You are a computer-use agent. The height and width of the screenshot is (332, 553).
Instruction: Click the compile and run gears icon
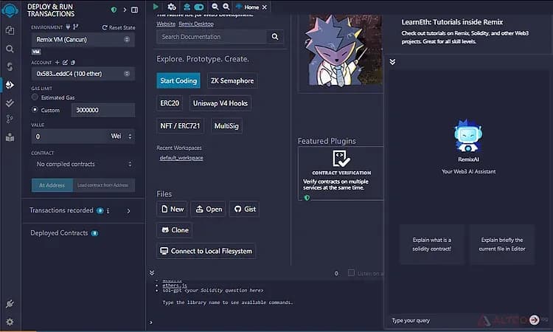pos(172,7)
